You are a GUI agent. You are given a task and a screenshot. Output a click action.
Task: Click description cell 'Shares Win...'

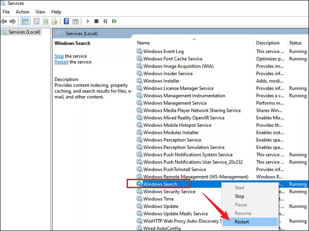269,110
